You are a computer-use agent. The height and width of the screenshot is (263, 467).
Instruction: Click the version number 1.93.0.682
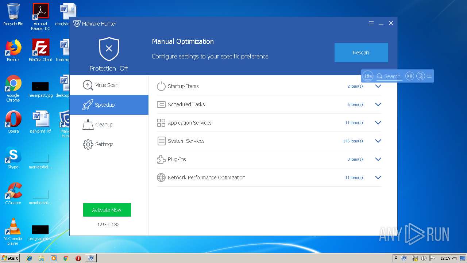(x=108, y=224)
